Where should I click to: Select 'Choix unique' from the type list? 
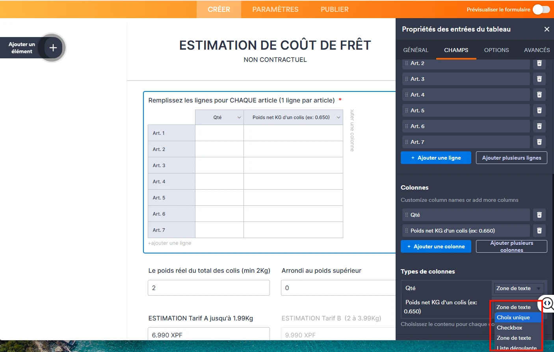click(514, 317)
